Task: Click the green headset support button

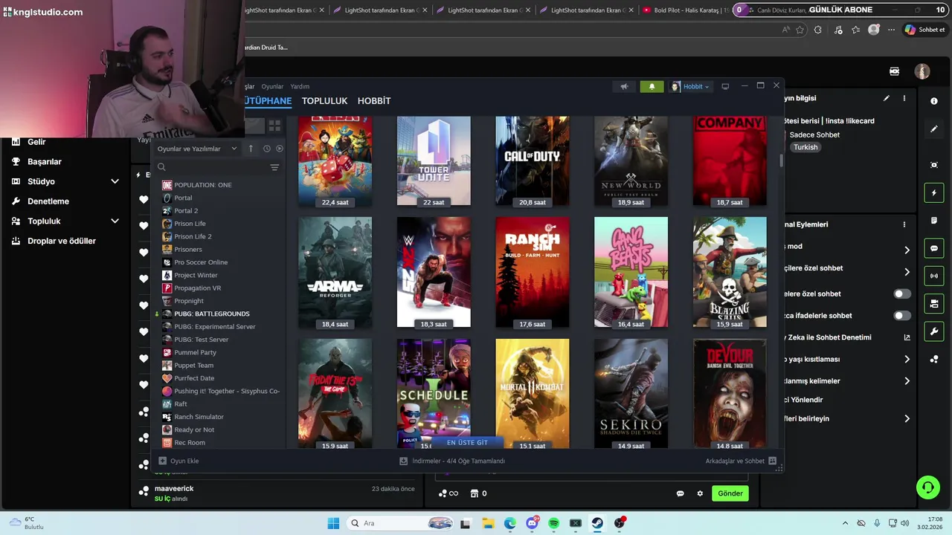Action: [927, 487]
